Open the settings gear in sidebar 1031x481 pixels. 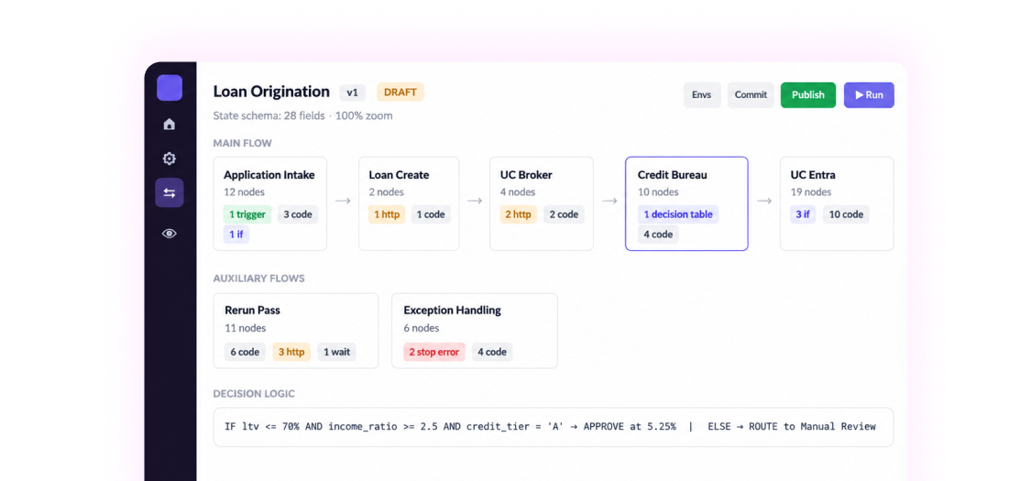click(169, 159)
